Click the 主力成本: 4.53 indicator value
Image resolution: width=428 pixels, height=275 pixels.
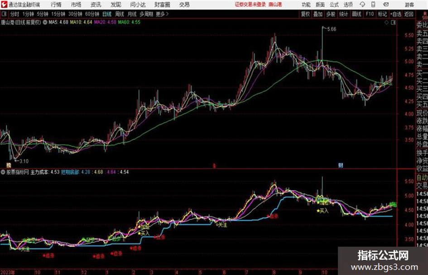coord(45,172)
